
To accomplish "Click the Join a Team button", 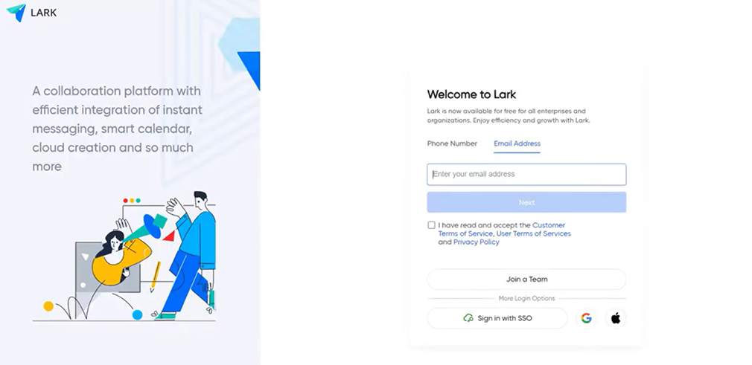I will point(526,280).
